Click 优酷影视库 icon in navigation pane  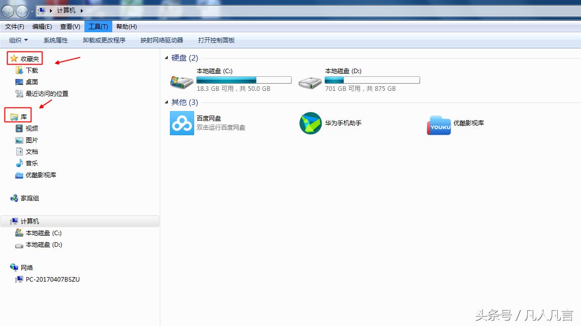pyautogui.click(x=19, y=175)
